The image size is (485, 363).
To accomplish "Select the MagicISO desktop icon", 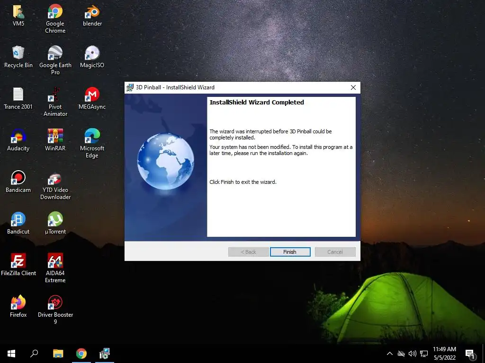I will point(92,57).
